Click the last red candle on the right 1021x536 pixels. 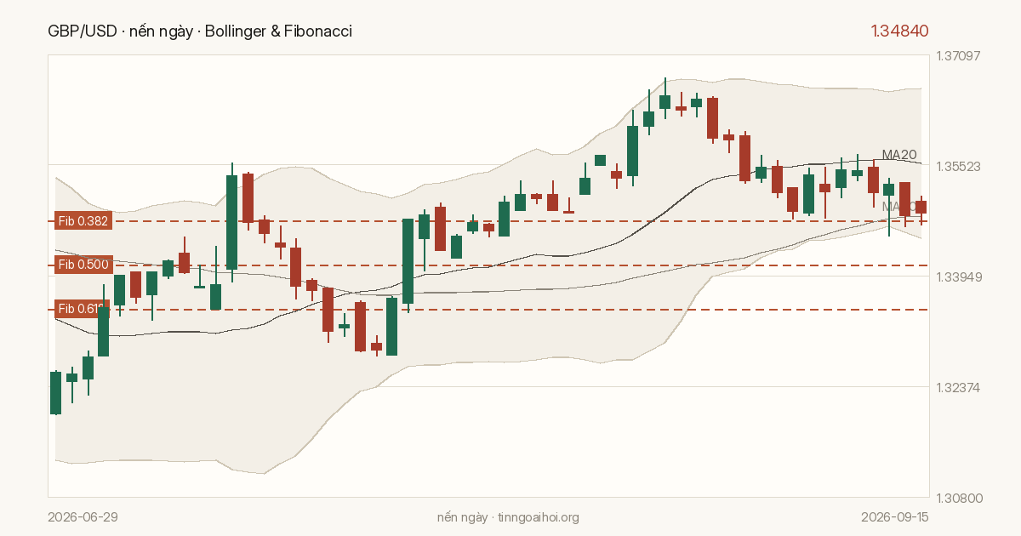tap(921, 207)
